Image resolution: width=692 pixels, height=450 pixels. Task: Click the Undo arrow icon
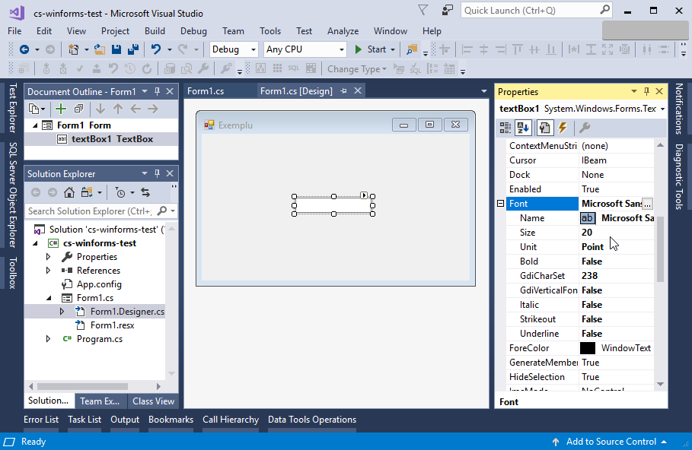(156, 49)
